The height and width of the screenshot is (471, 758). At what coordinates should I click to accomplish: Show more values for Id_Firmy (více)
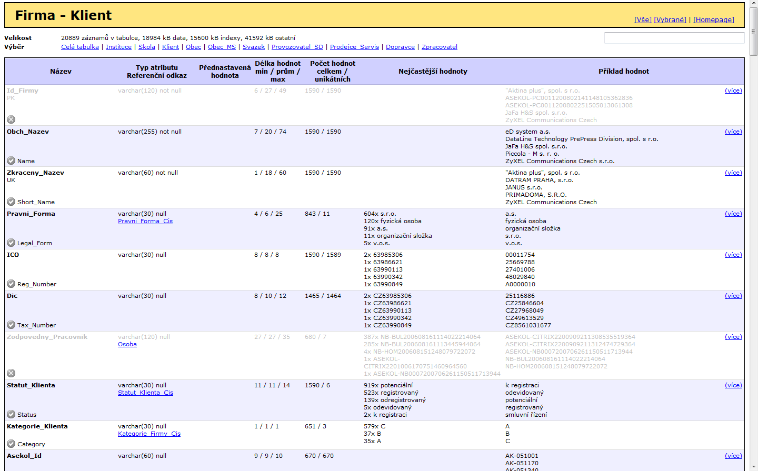tap(733, 91)
